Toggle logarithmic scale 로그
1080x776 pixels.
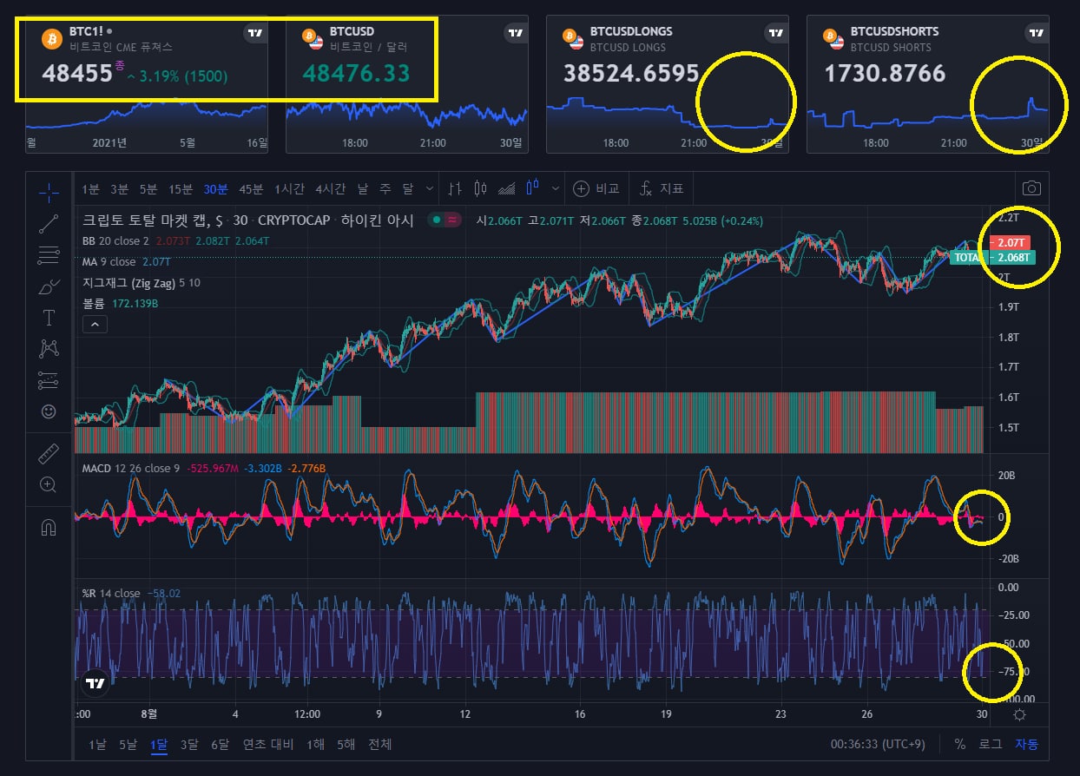coord(991,744)
